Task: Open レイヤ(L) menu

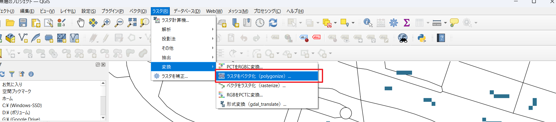Action: 68,11
